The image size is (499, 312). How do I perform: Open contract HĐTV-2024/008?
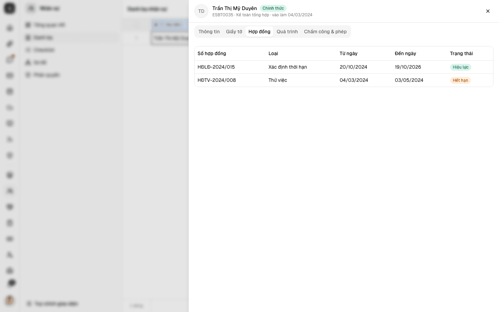pos(217,80)
